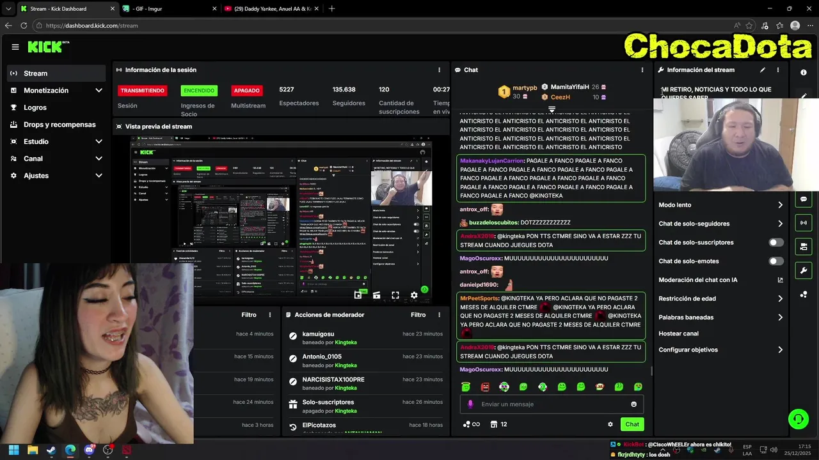Click the Kick BETA logo
This screenshot has height=460, width=819.
point(49,47)
